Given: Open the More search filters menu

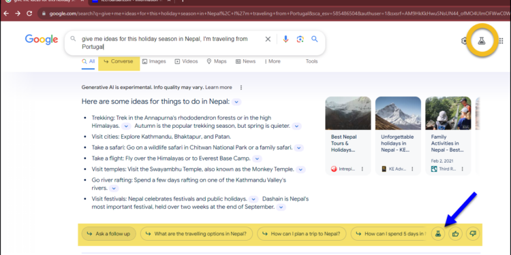Looking at the screenshot, I should click(x=273, y=61).
